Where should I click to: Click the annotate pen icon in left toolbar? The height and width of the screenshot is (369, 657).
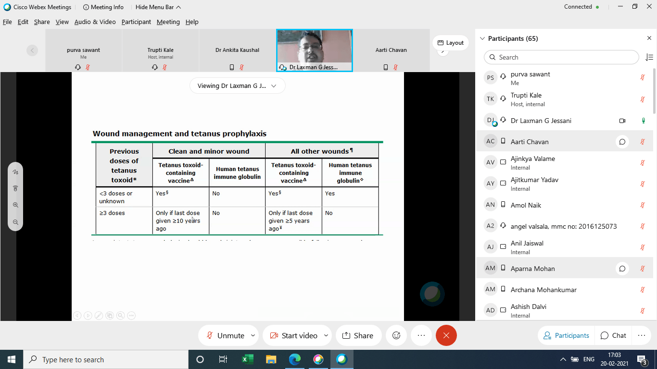(15, 172)
